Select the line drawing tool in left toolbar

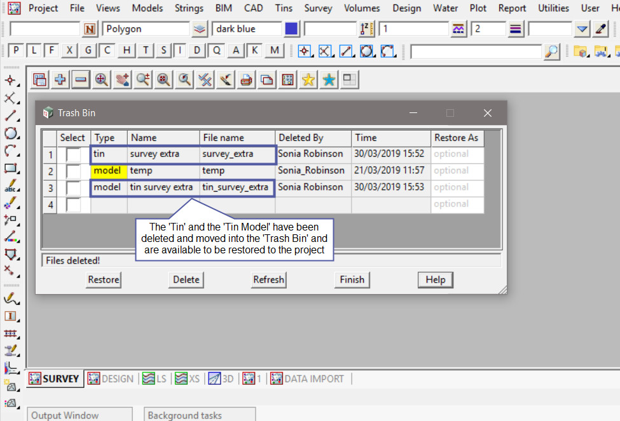tap(11, 116)
